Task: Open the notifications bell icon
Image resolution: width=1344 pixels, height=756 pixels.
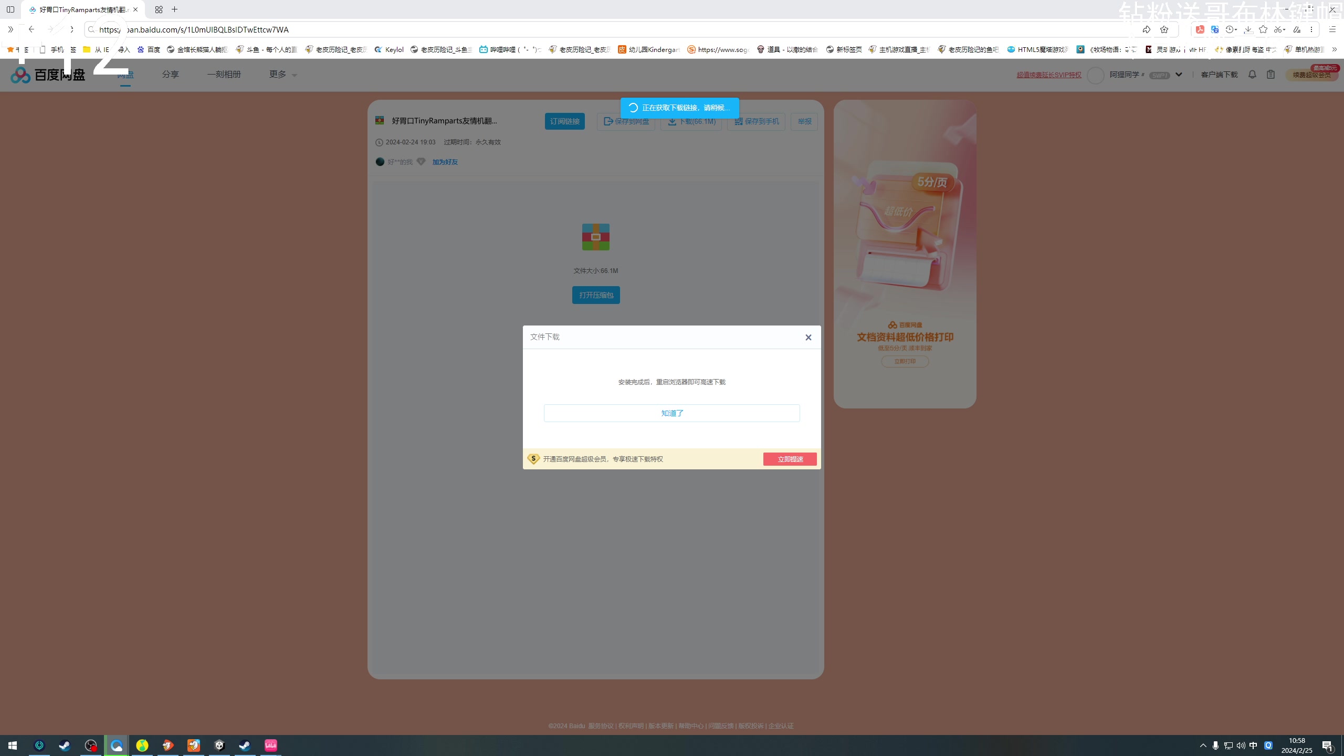Action: point(1252,75)
